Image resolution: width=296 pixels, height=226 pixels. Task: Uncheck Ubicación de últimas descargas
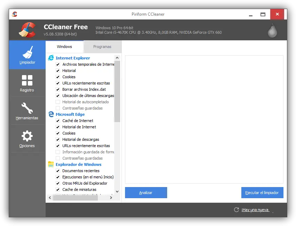[58, 96]
